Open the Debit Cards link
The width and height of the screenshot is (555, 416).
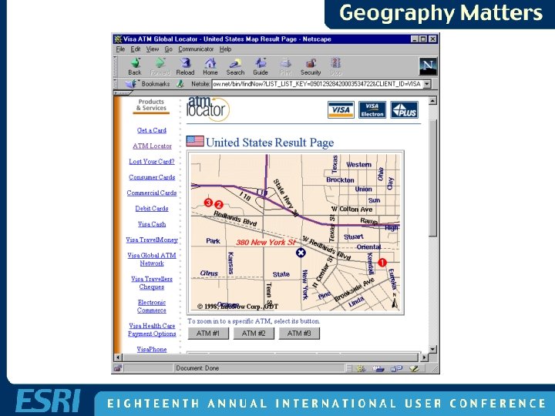point(152,208)
